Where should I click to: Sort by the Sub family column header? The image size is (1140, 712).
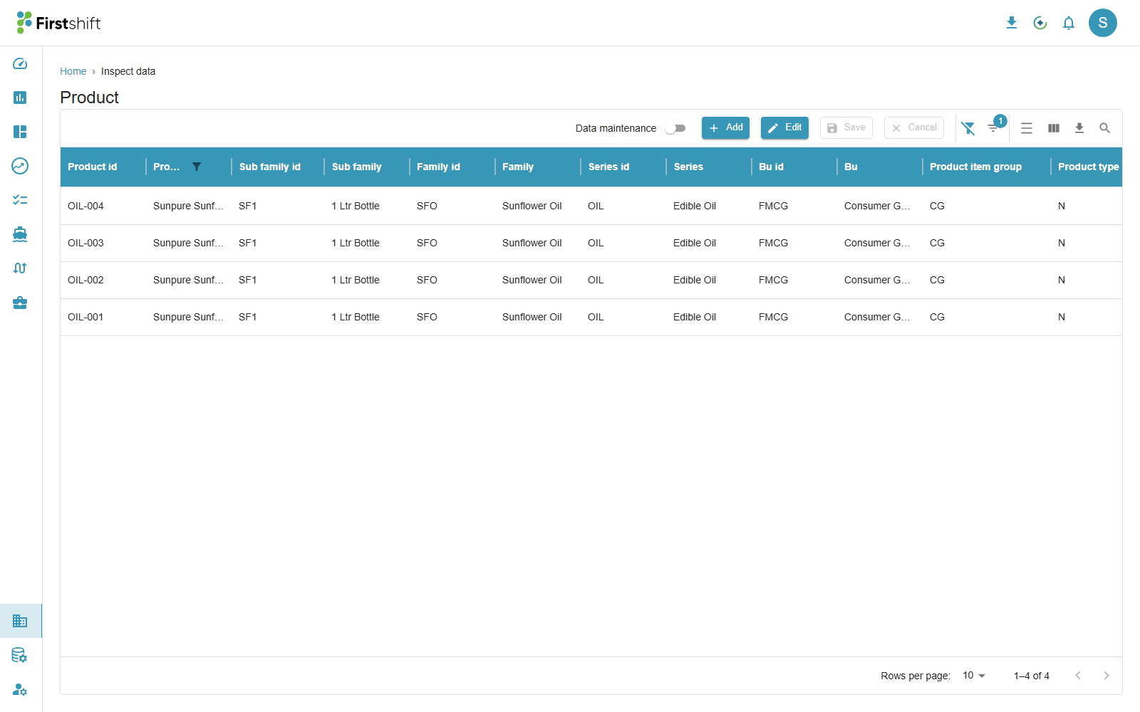click(x=357, y=167)
